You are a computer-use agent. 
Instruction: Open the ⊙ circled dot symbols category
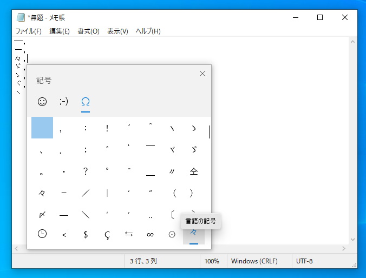tap(172, 234)
